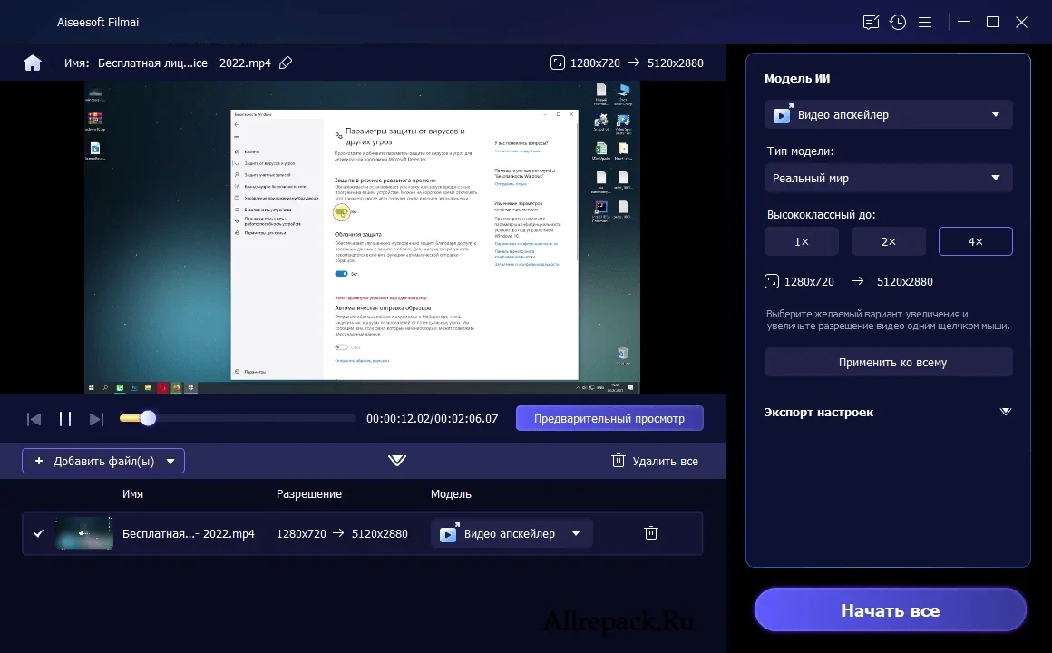Select the video thumbnail in file list
The width and height of the screenshot is (1052, 653).
[x=84, y=533]
